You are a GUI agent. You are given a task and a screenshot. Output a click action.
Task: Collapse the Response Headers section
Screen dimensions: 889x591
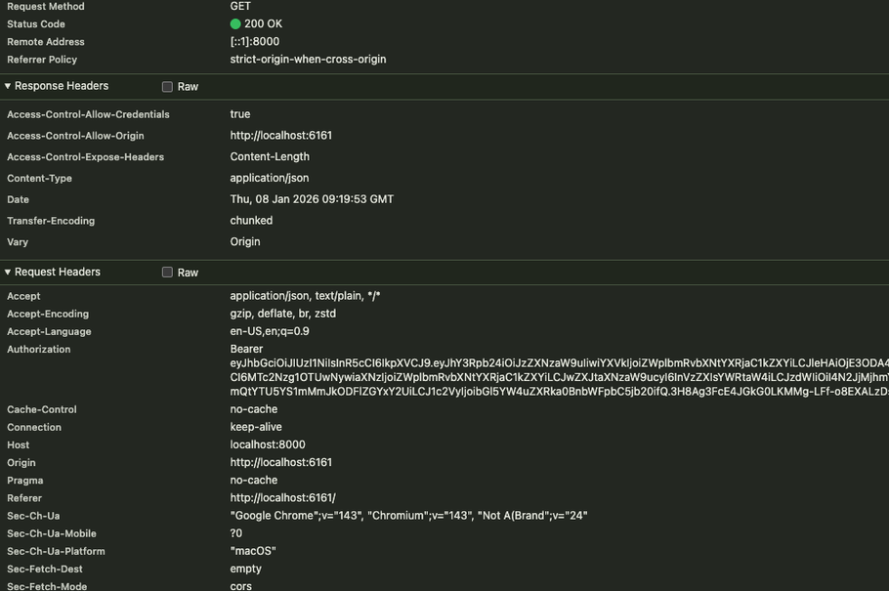pyautogui.click(x=8, y=86)
